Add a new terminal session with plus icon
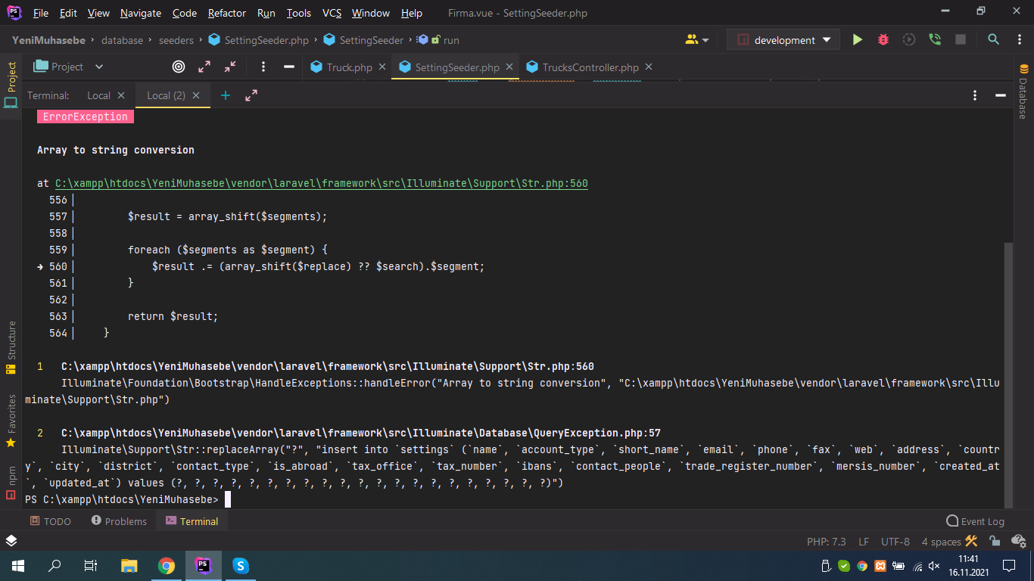 225,95
